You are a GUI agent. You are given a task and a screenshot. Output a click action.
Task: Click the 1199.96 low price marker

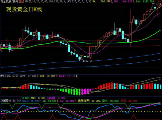pos(87,61)
